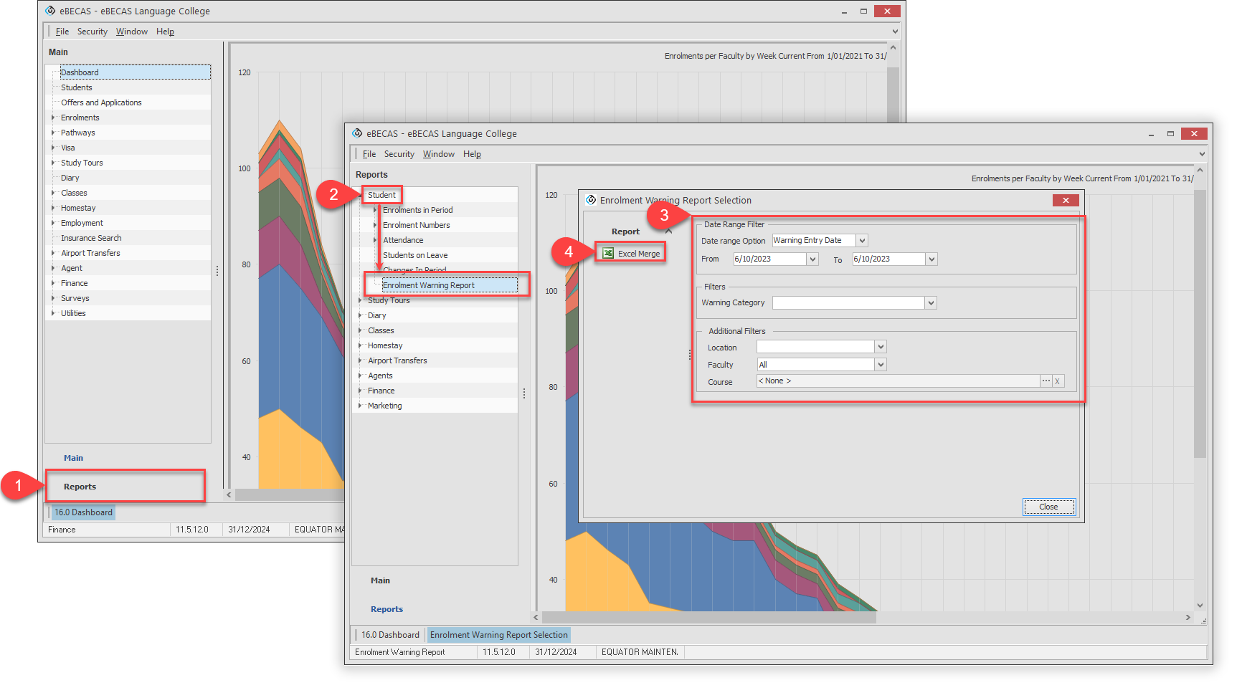Collapse the Report panel chevron
This screenshot has width=1242, height=698.
tap(668, 231)
